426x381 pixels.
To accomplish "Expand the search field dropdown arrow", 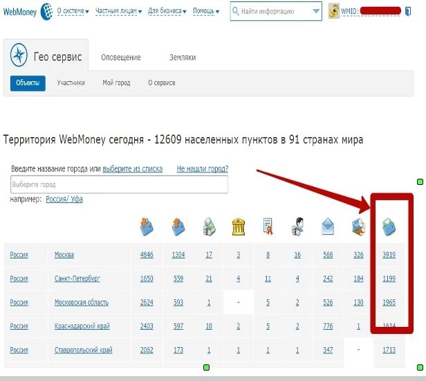I will point(316,12).
